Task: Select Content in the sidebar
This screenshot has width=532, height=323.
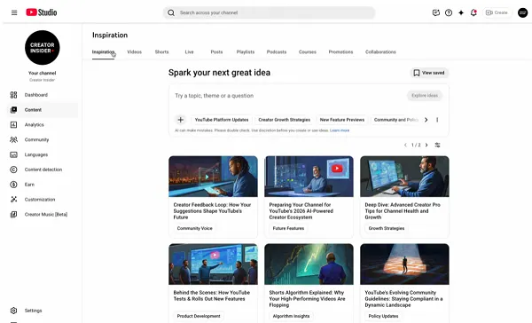Action: [42, 110]
